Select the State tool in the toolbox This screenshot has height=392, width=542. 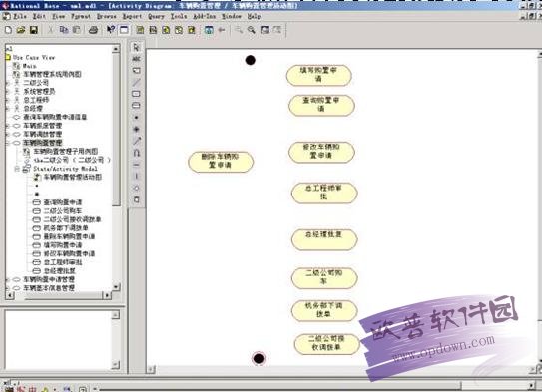pos(136,94)
